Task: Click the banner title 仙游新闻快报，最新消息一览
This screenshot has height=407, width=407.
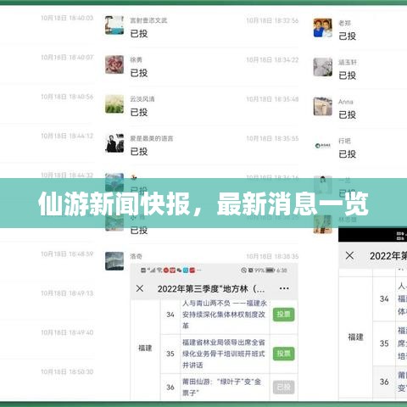Action: 203,203
